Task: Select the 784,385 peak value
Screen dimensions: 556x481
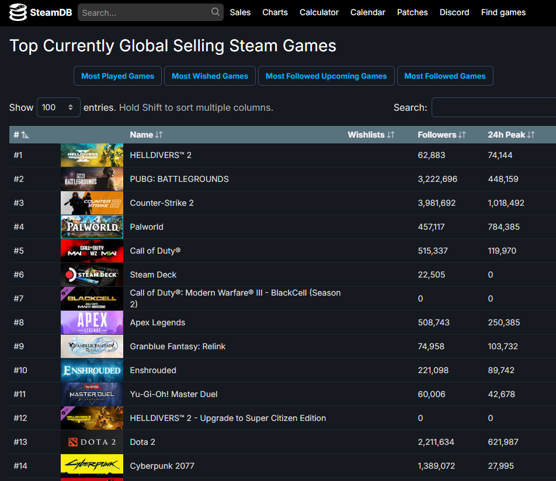Action: click(503, 227)
